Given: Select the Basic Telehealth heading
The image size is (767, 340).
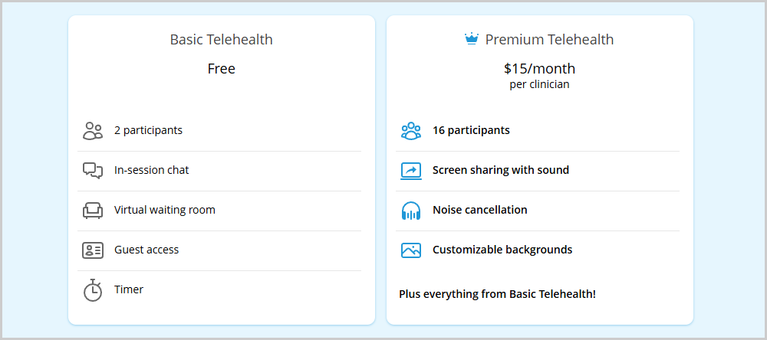Looking at the screenshot, I should [221, 40].
